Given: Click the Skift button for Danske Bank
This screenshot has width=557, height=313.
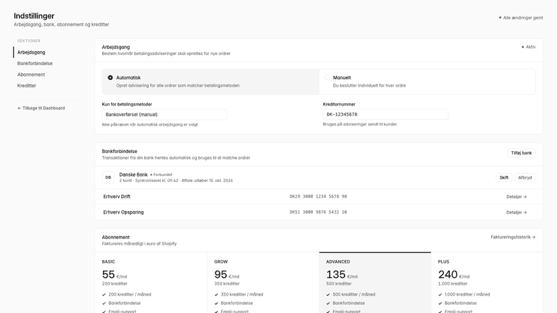Looking at the screenshot, I should pyautogui.click(x=504, y=177).
